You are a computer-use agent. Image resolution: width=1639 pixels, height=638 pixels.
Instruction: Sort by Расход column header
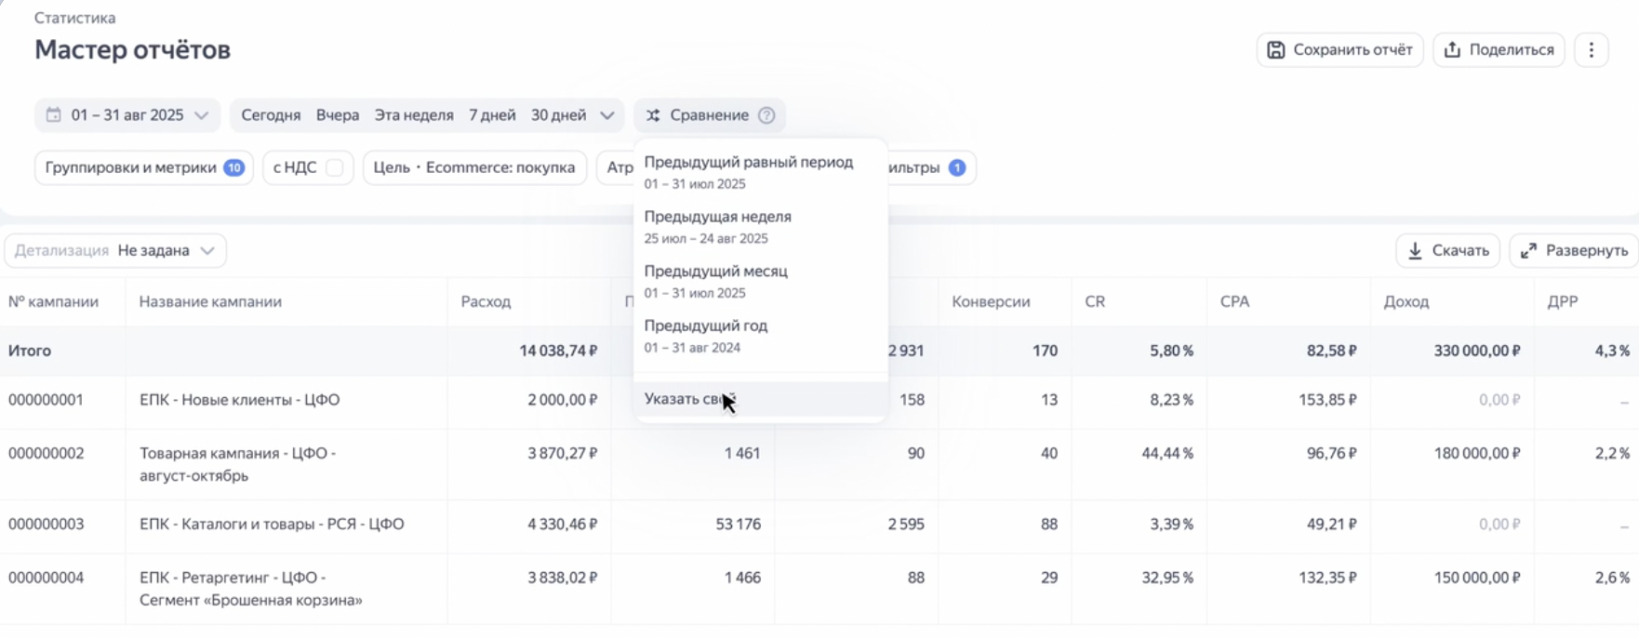coord(486,302)
